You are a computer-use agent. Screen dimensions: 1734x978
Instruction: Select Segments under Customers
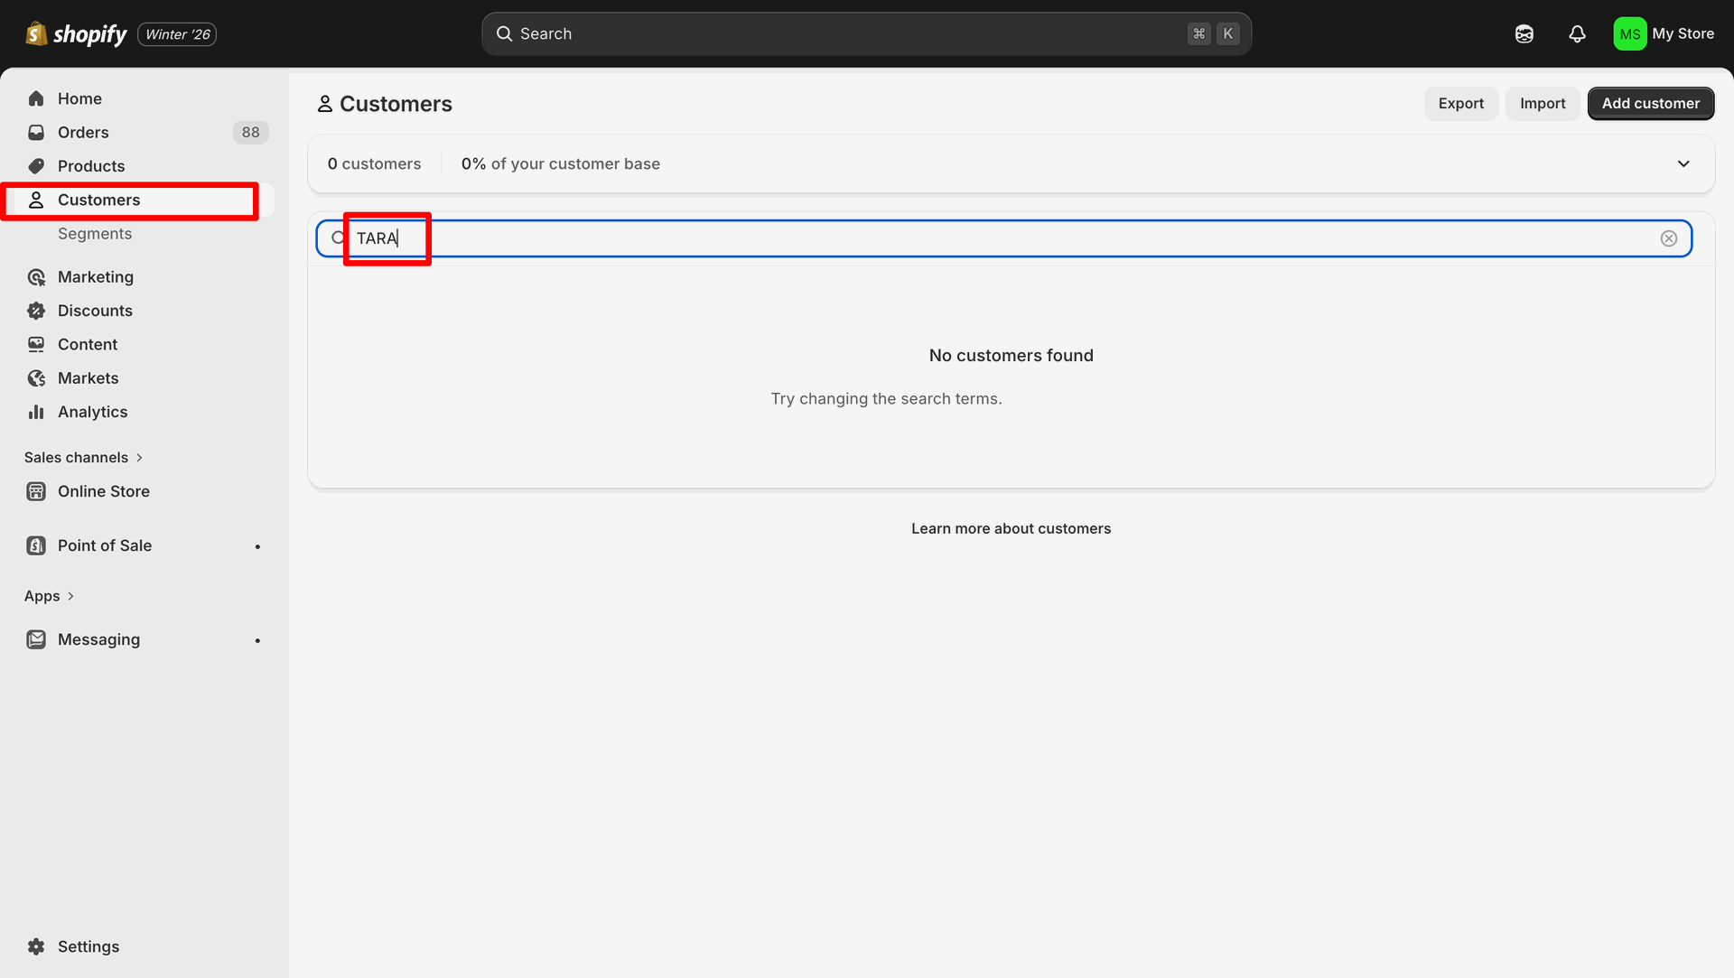(x=95, y=234)
